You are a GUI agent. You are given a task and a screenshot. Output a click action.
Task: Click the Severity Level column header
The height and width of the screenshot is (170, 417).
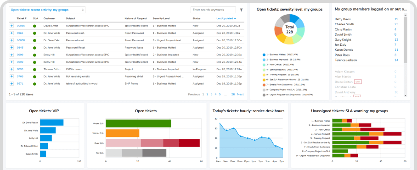click(x=161, y=19)
